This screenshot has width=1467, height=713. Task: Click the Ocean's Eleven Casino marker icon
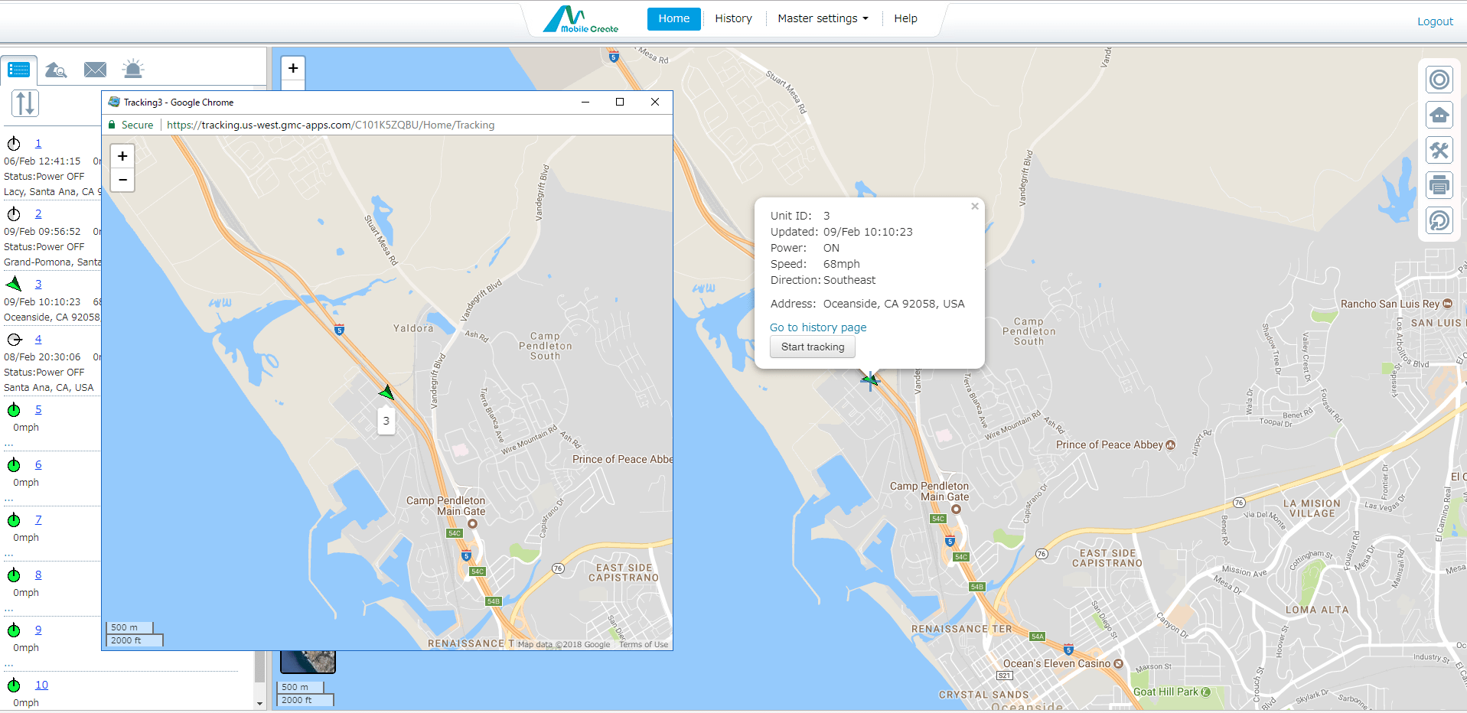click(1118, 664)
